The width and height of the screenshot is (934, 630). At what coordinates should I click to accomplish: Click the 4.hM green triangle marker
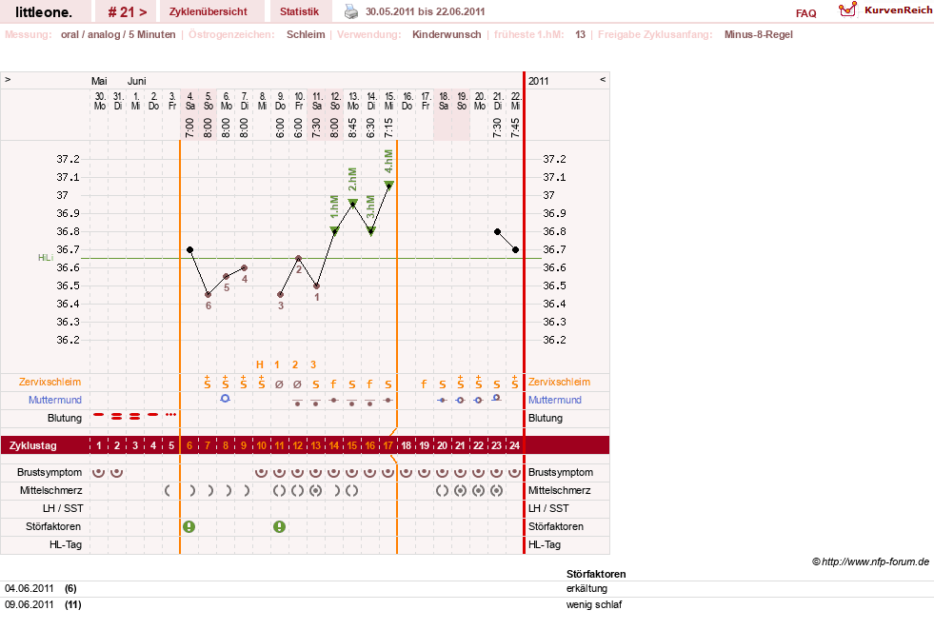(388, 186)
